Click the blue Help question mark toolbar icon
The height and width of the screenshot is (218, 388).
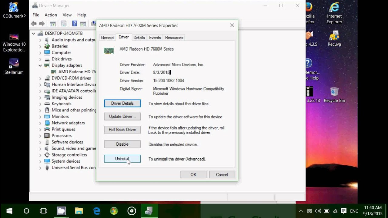tap(74, 24)
